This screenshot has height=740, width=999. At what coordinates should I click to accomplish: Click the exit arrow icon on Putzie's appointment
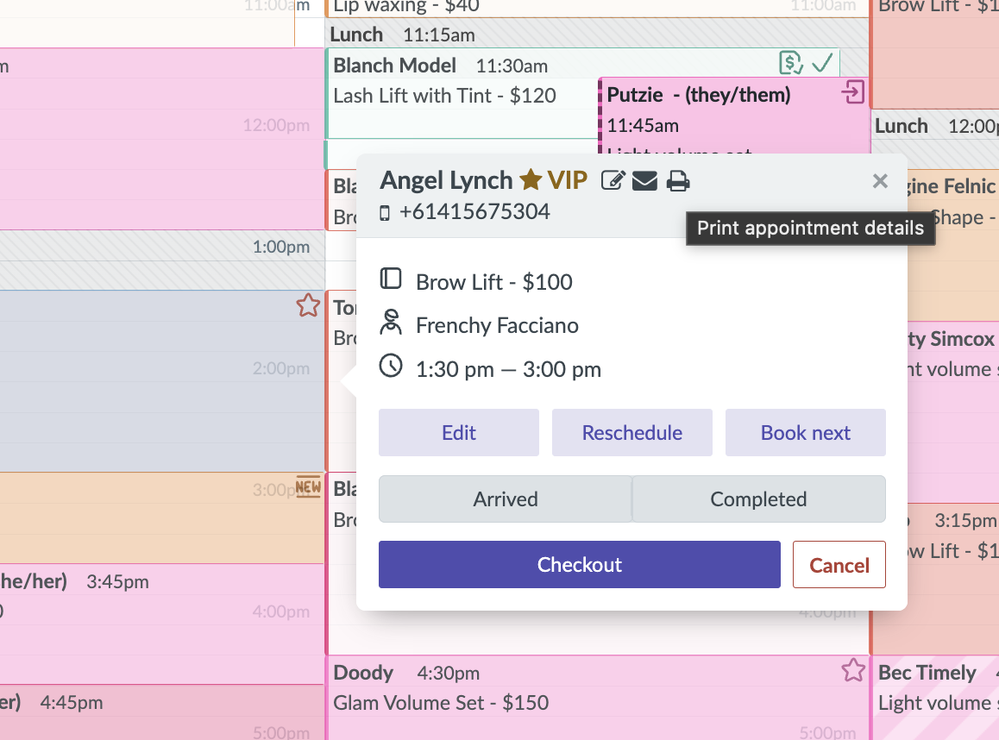click(853, 92)
